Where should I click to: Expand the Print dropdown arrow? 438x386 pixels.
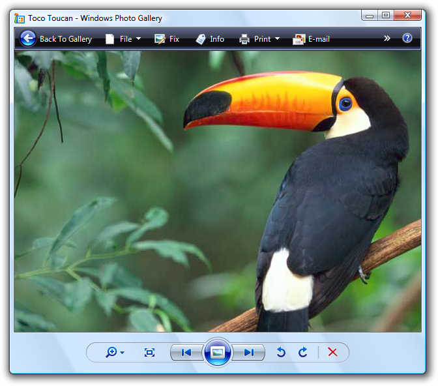[x=277, y=39]
